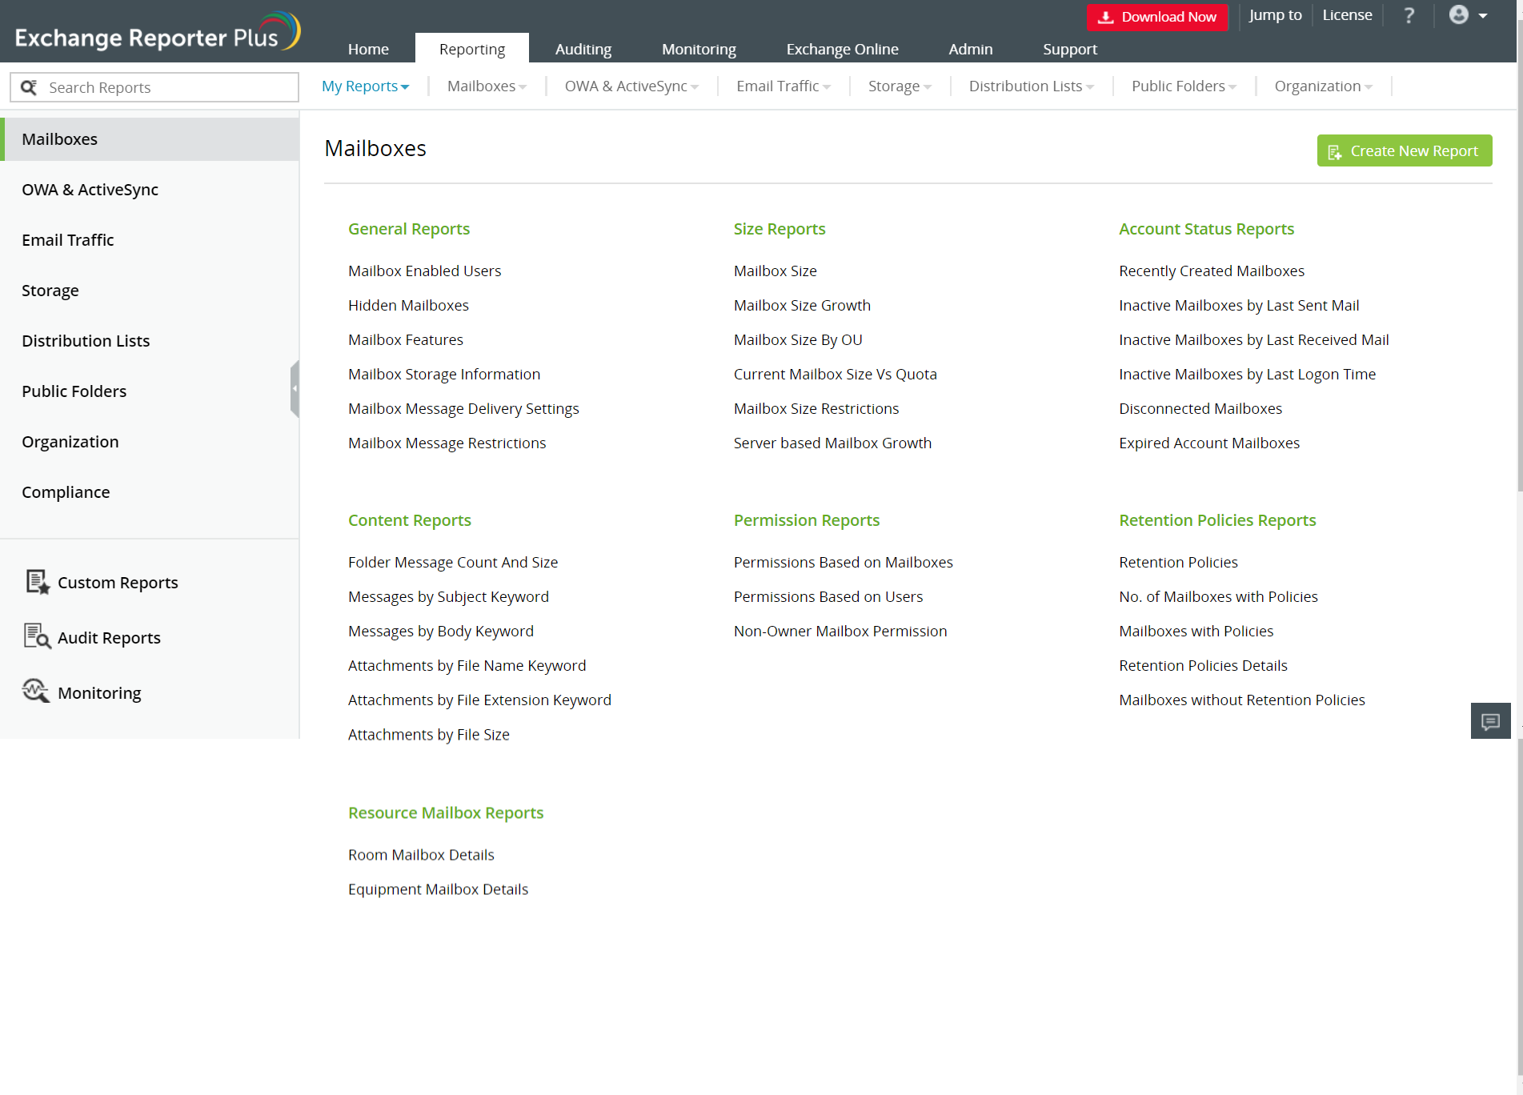Open the Public Folders dropdown in toolbar
This screenshot has width=1523, height=1095.
click(x=1183, y=86)
